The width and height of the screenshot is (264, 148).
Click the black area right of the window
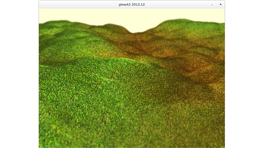244,74
